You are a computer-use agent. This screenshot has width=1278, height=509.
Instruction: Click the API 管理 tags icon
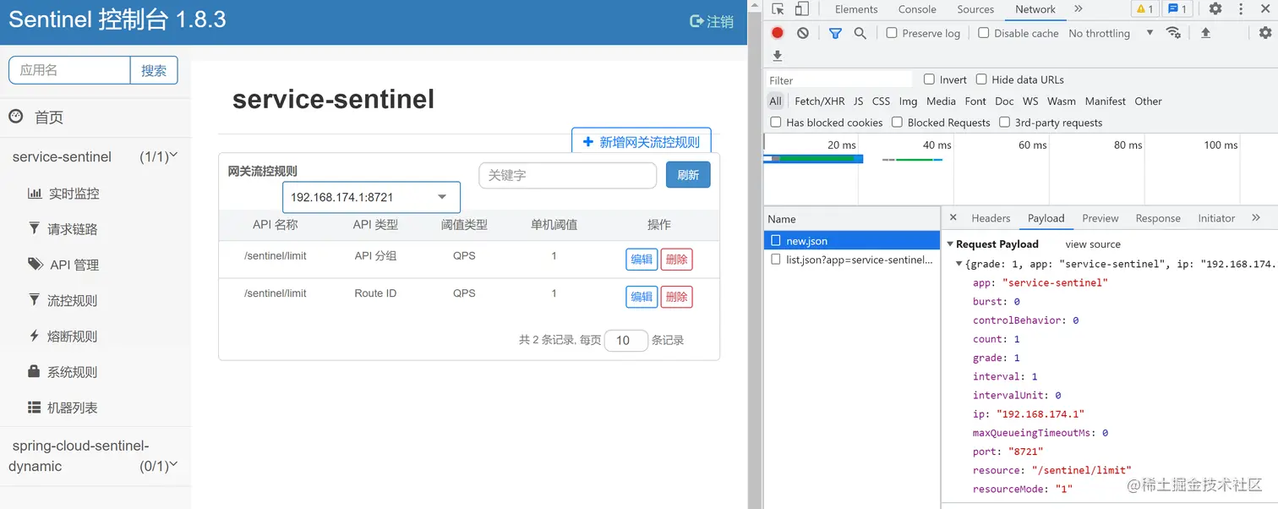click(35, 264)
